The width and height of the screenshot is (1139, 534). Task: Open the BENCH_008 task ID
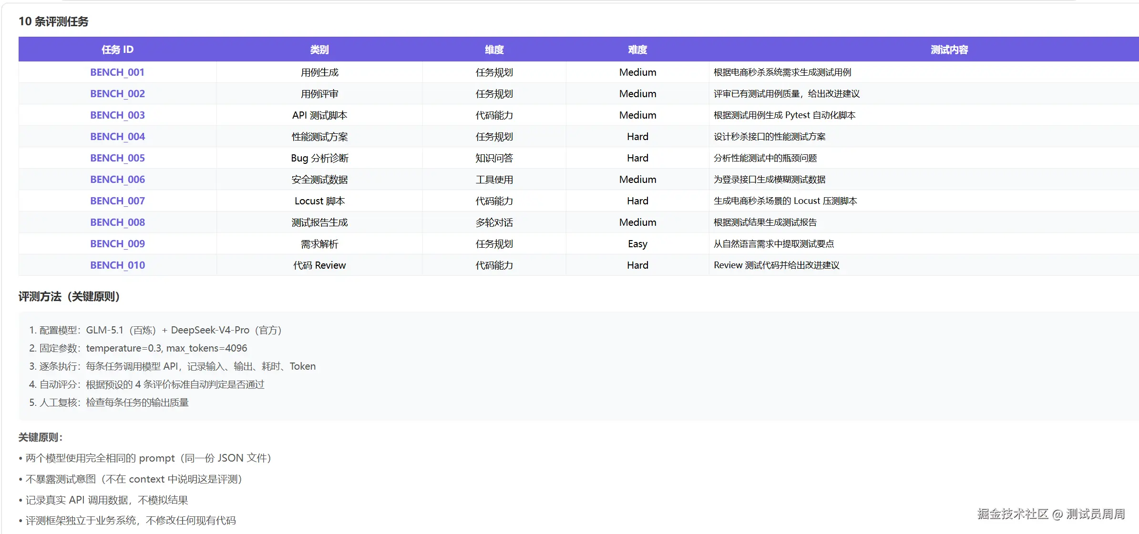pos(117,222)
